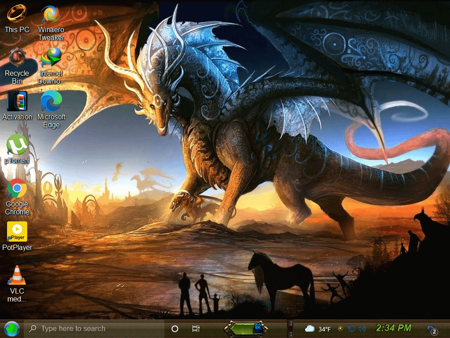The image size is (450, 338).
Task: Open Cortana circle on taskbar
Action: pos(175,328)
